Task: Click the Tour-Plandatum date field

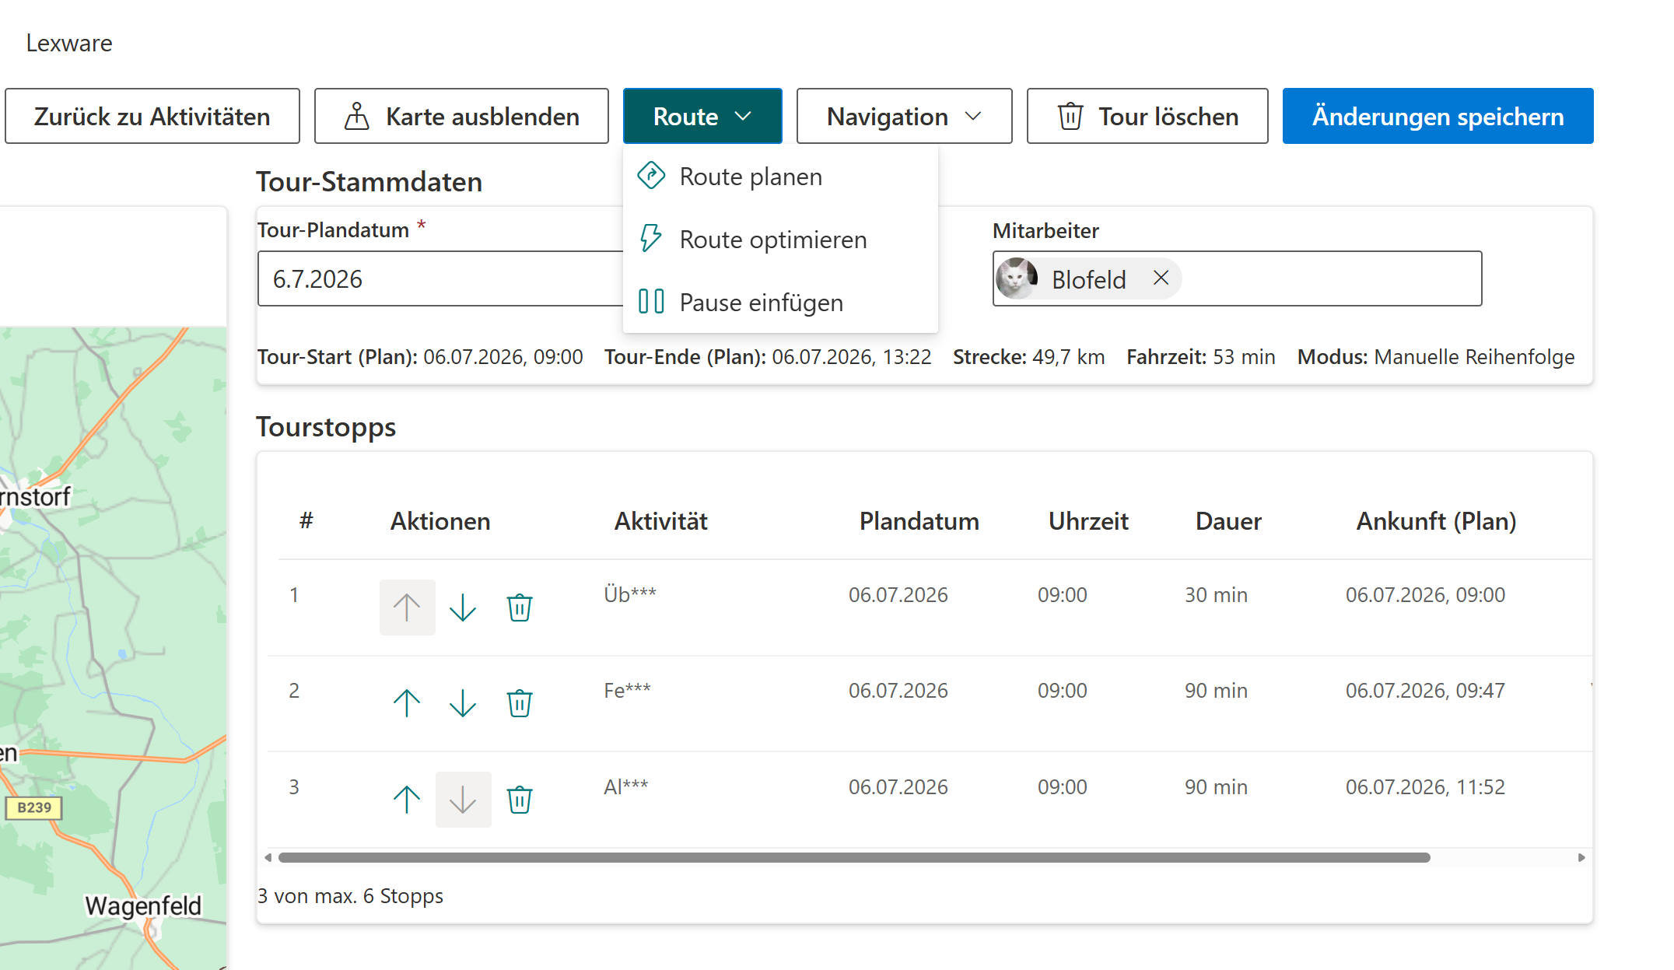Action: (440, 278)
